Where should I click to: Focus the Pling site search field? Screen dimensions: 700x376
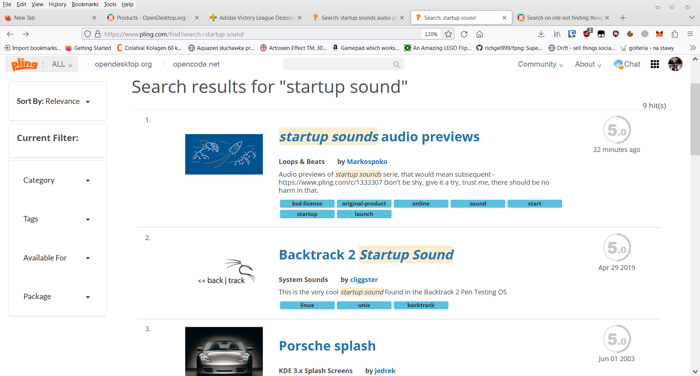coord(343,64)
